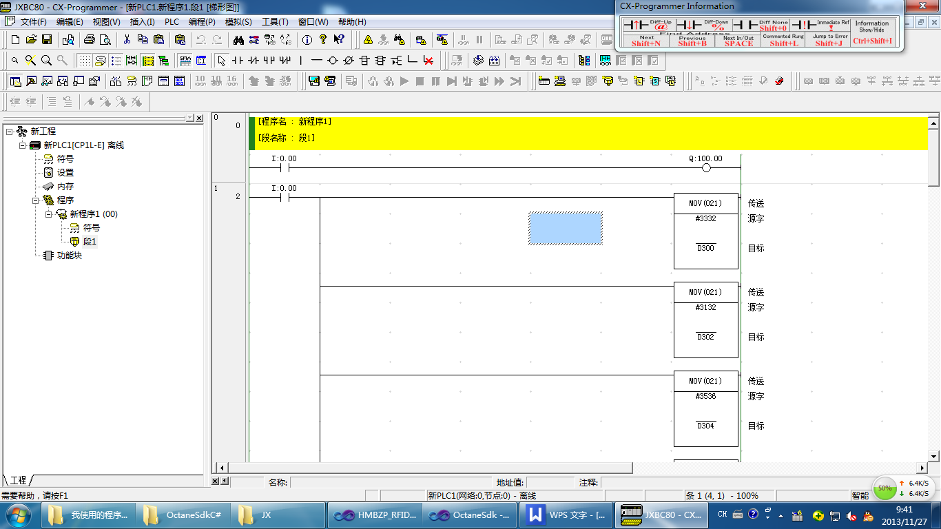The height and width of the screenshot is (529, 941).
Task: Click the Save floppy disk icon
Action: pyautogui.click(x=47, y=40)
